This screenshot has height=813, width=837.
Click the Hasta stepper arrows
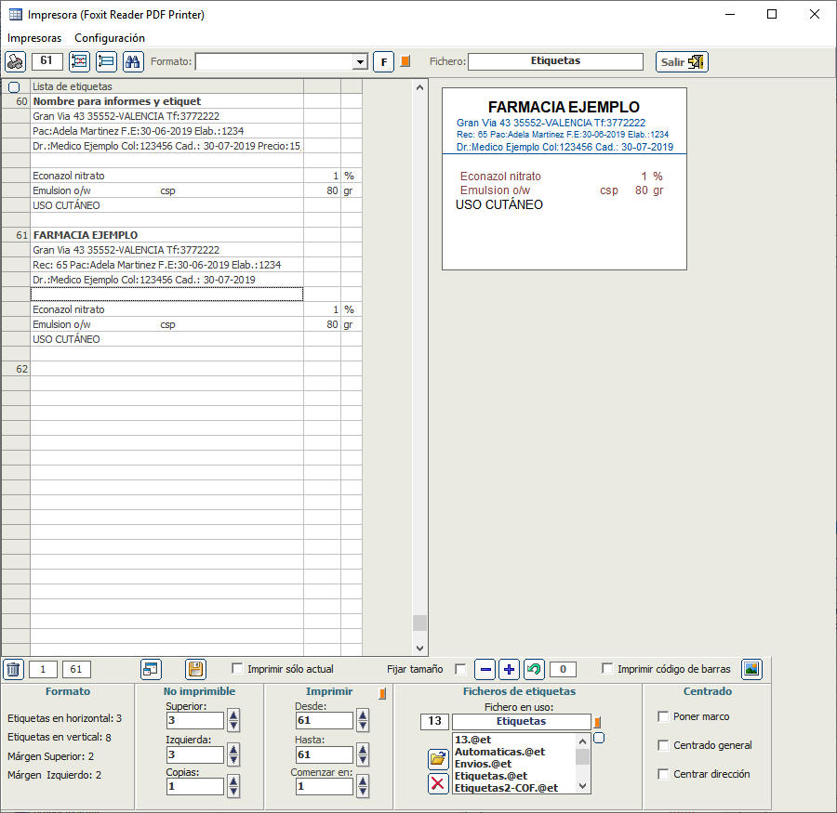click(363, 754)
